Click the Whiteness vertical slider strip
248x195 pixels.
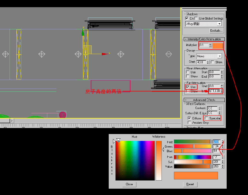[159, 160]
